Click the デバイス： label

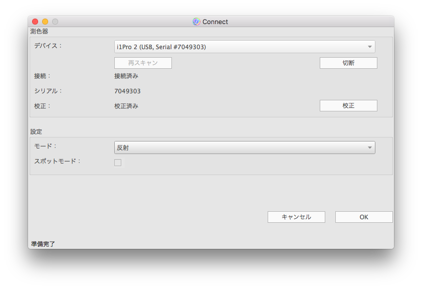tap(48, 46)
